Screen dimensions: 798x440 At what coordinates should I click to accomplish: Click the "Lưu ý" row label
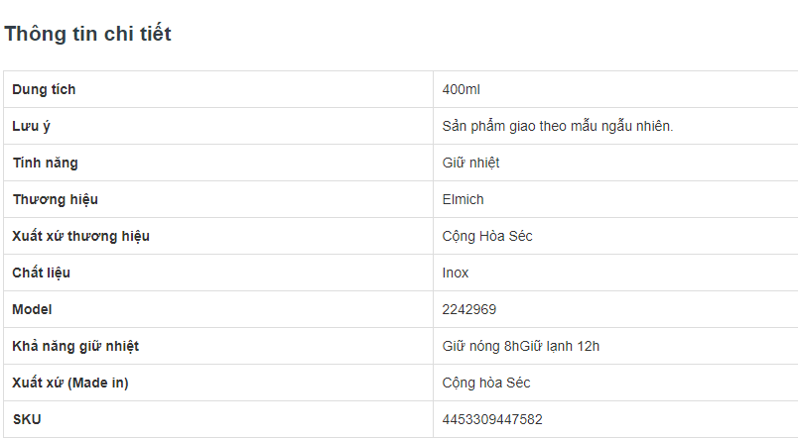[x=31, y=127]
